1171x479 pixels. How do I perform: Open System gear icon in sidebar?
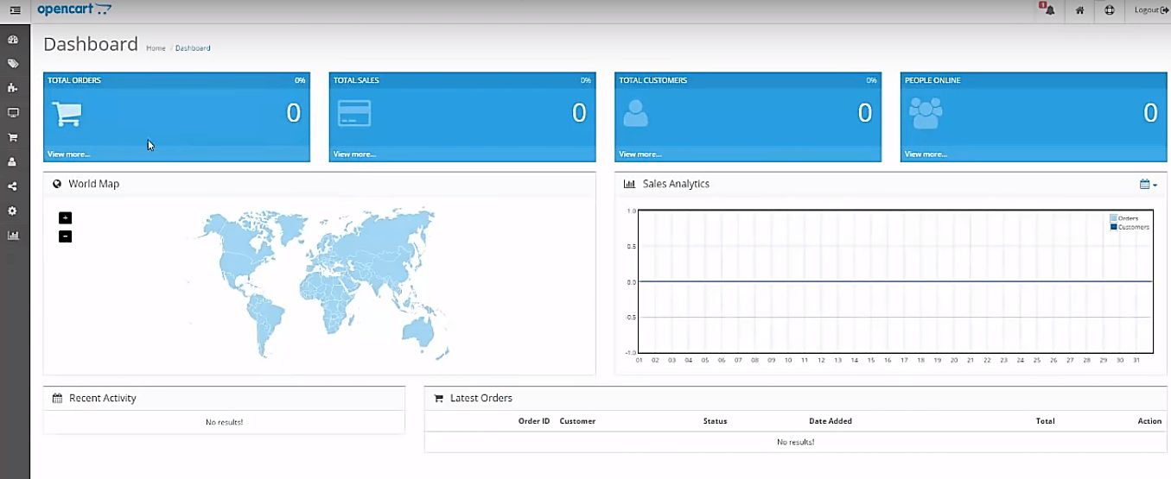tap(13, 211)
